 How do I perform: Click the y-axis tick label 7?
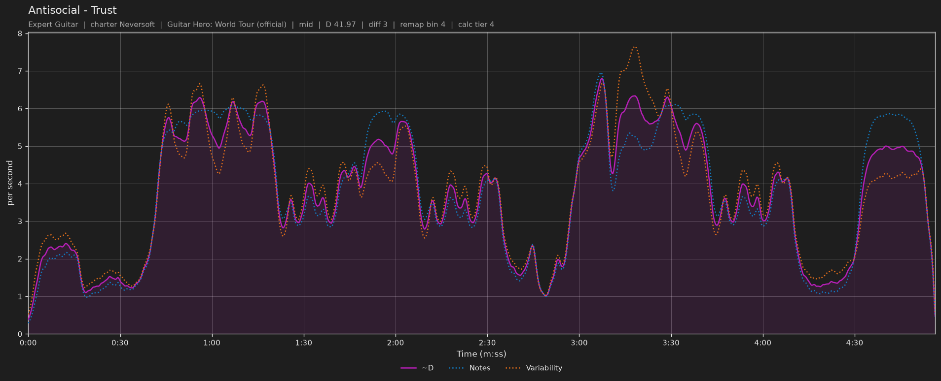pyautogui.click(x=20, y=71)
